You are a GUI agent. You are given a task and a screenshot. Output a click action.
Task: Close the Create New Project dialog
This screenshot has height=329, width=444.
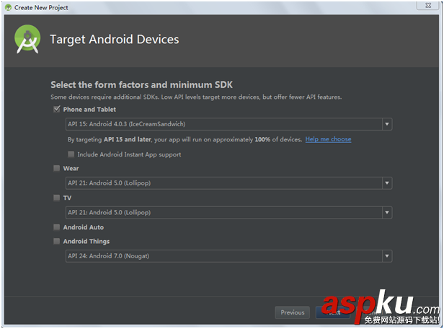tap(428, 5)
